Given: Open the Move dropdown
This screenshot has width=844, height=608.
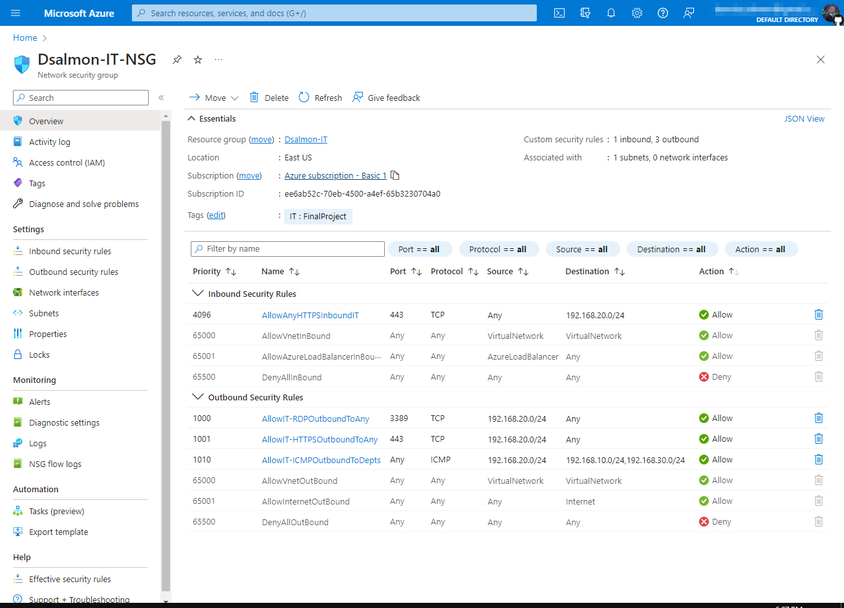Looking at the screenshot, I should point(214,98).
